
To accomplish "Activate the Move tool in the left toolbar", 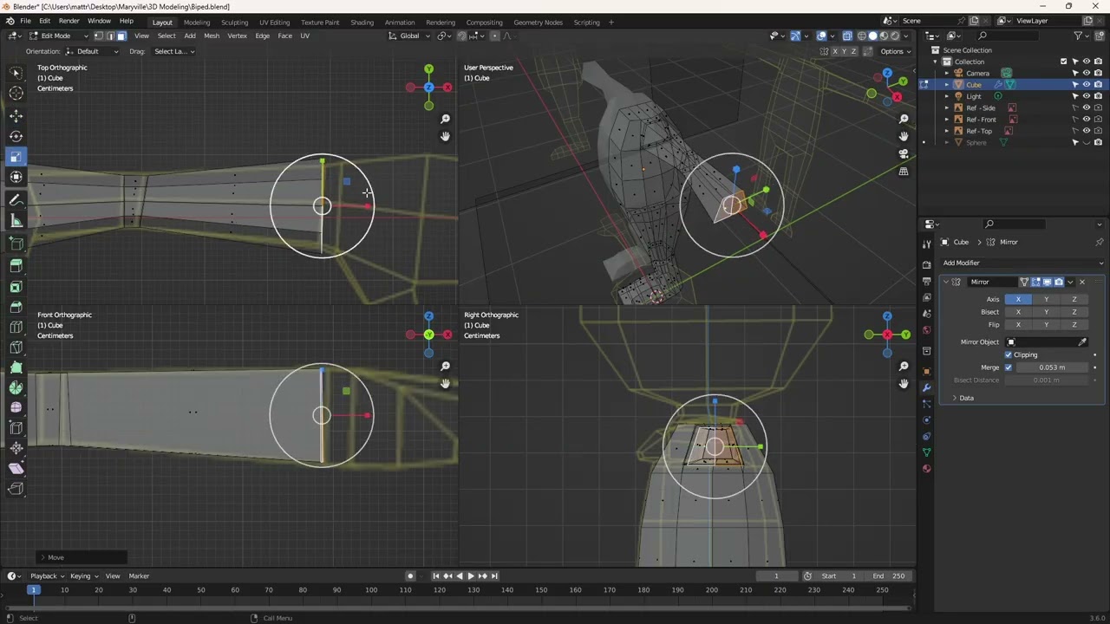I will (16, 115).
